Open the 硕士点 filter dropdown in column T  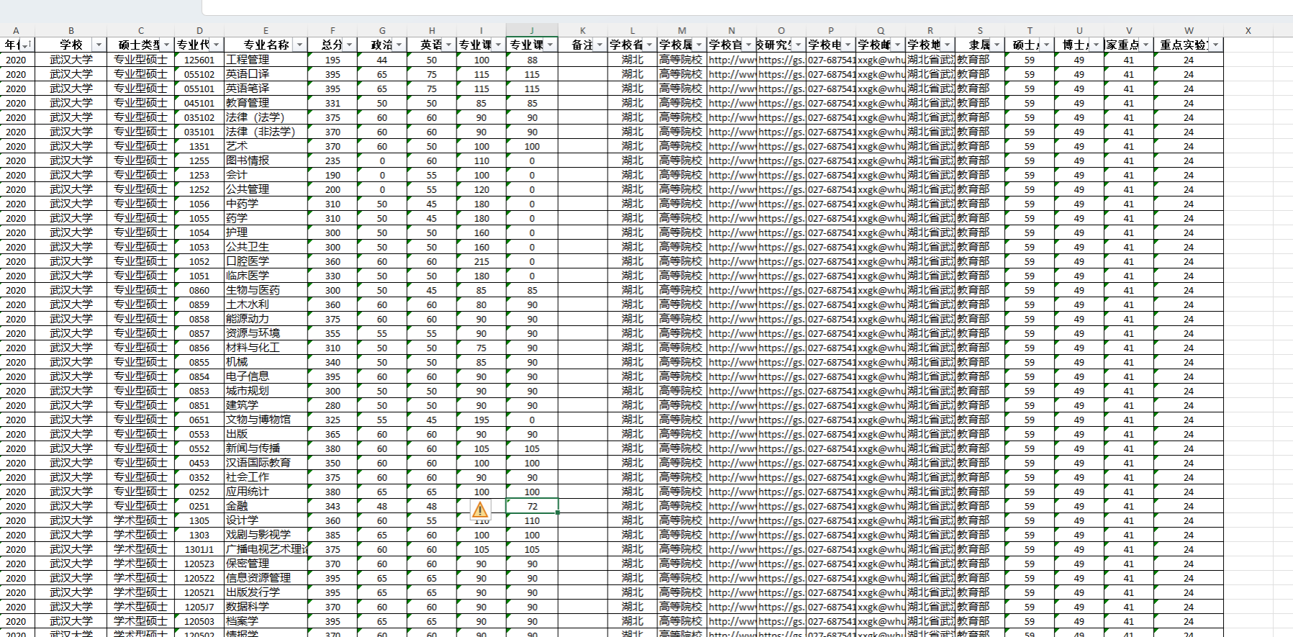pyautogui.click(x=1047, y=45)
